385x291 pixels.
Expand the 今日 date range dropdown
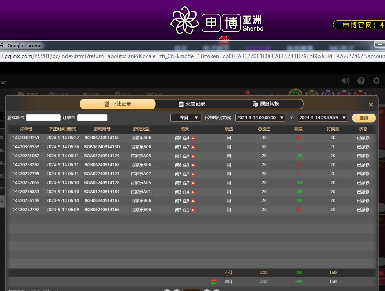[x=186, y=118]
